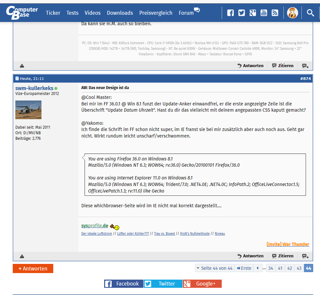The image size is (320, 295).
Task: Open the YouTube icon in the header
Action: pos(264,13)
